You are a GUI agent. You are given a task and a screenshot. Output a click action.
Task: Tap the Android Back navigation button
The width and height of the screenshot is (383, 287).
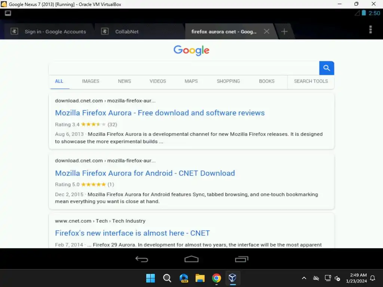click(x=142, y=259)
